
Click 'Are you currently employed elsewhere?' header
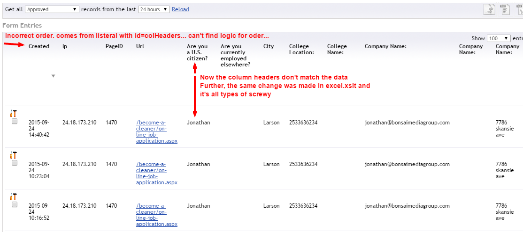[236, 56]
